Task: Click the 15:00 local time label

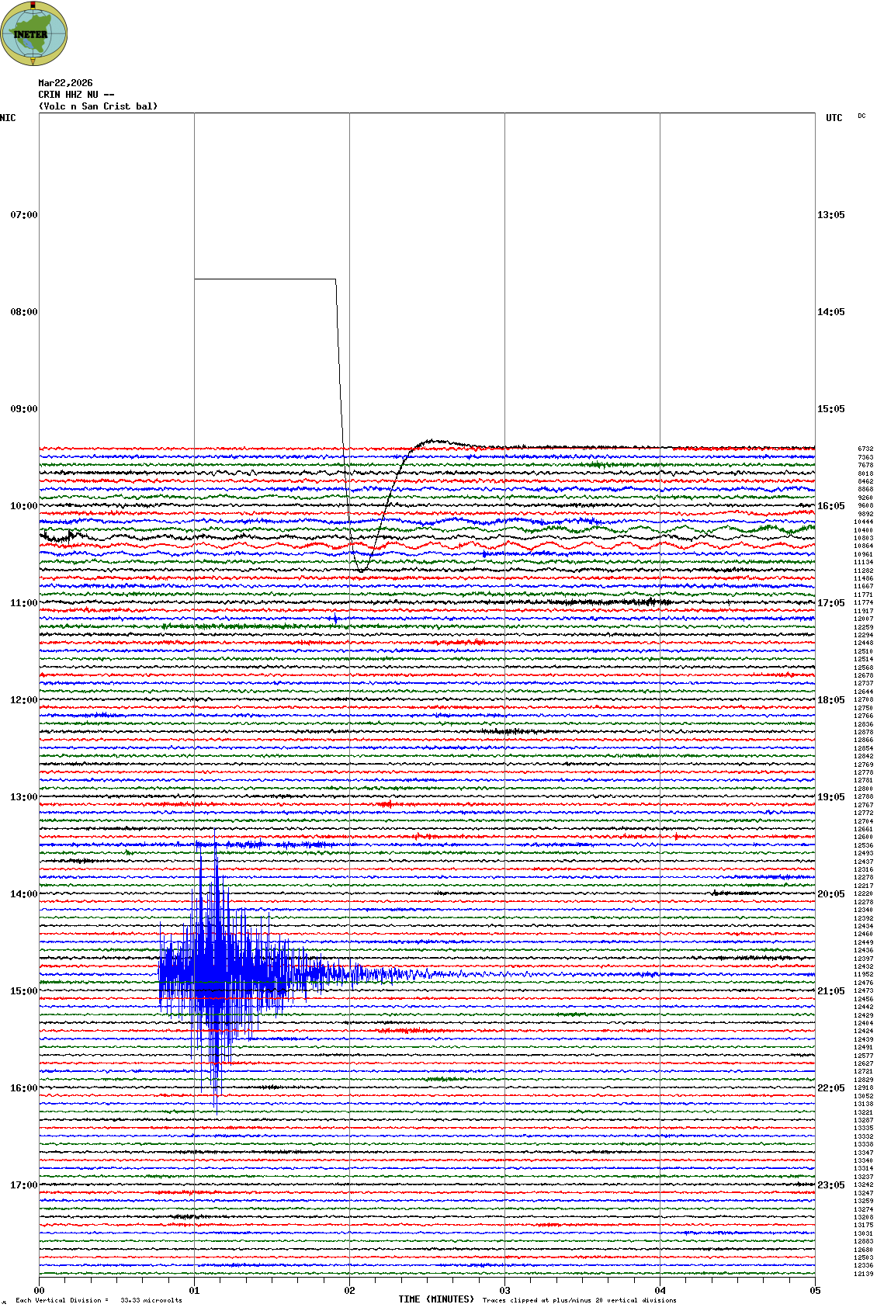Action: tap(23, 991)
